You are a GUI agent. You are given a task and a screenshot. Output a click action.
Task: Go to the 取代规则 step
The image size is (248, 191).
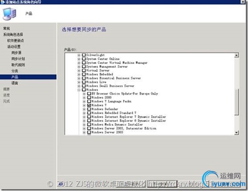(18, 65)
